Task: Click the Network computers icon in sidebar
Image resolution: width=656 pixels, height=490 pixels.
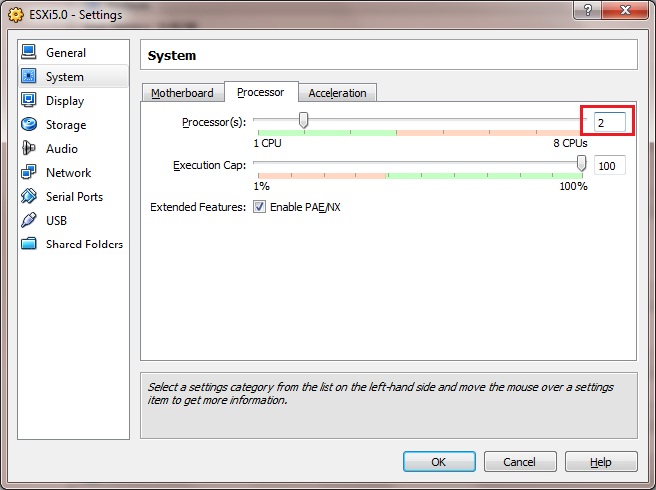Action: pyautogui.click(x=29, y=172)
